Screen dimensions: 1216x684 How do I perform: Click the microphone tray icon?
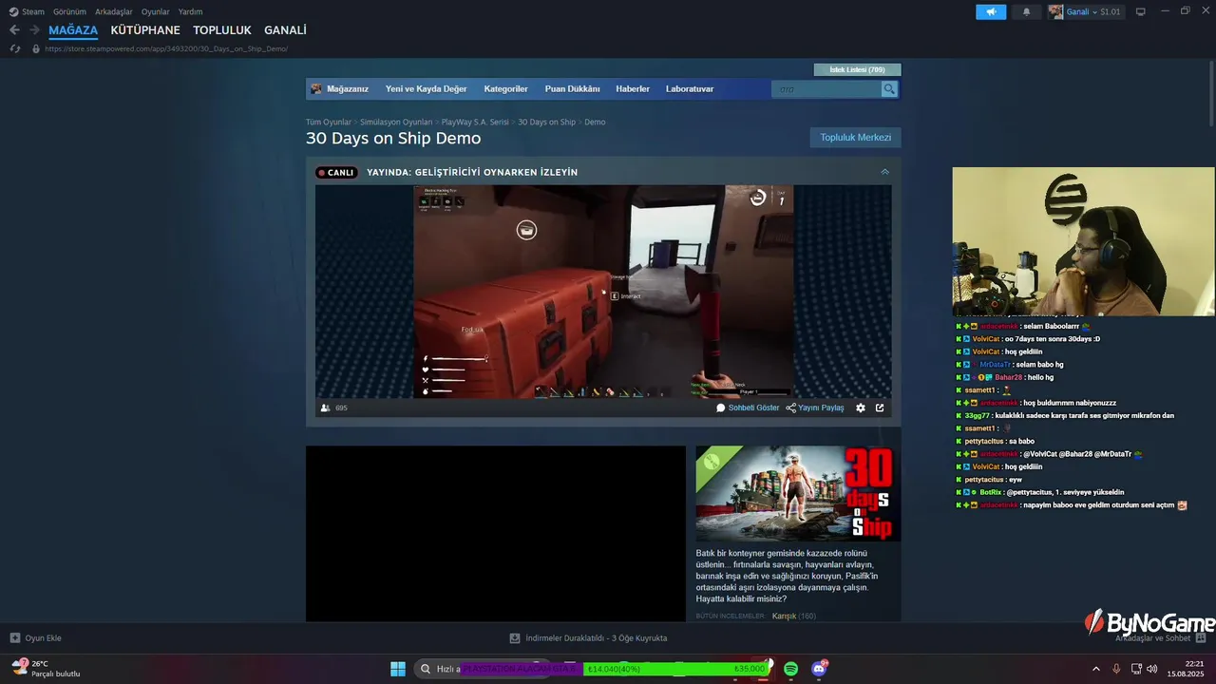click(x=1117, y=669)
